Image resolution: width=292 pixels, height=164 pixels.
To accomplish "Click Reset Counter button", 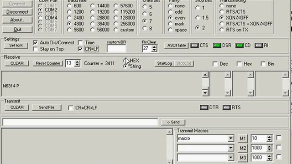I will (48, 63).
